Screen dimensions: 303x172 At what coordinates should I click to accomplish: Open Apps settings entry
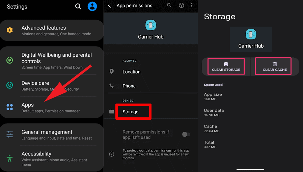pos(51,108)
